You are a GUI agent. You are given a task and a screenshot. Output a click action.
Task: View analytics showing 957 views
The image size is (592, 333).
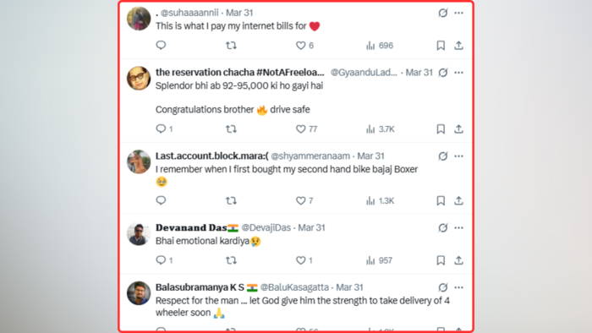point(379,260)
